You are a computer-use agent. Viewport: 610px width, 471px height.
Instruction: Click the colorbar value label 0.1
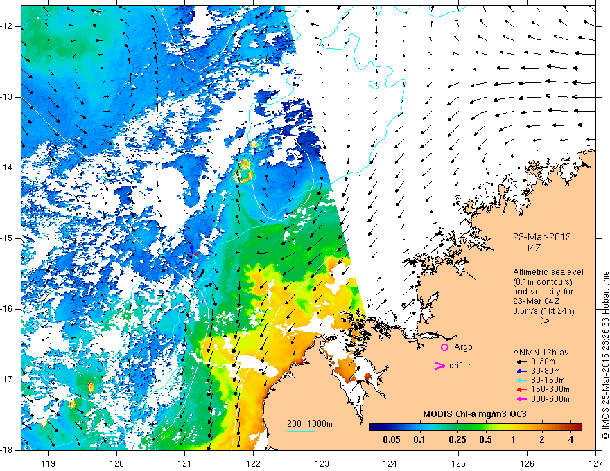click(419, 440)
